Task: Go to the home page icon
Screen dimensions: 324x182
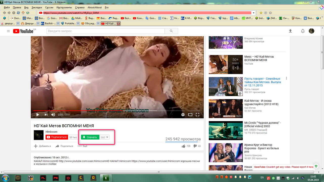Action: pos(23,13)
